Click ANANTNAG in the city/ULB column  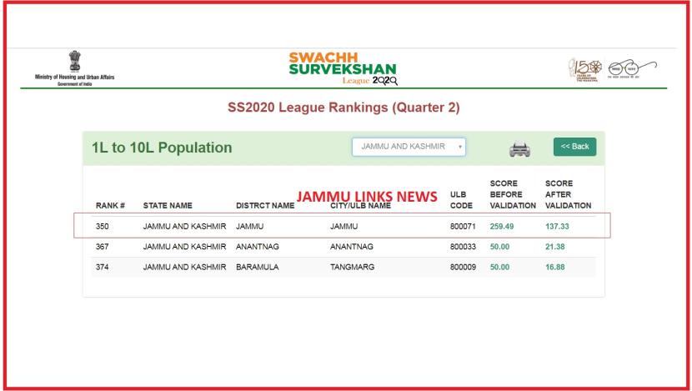pyautogui.click(x=352, y=247)
